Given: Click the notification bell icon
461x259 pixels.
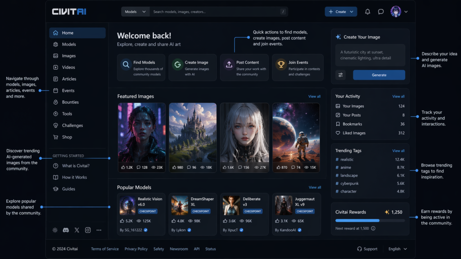Looking at the screenshot, I should (x=367, y=11).
